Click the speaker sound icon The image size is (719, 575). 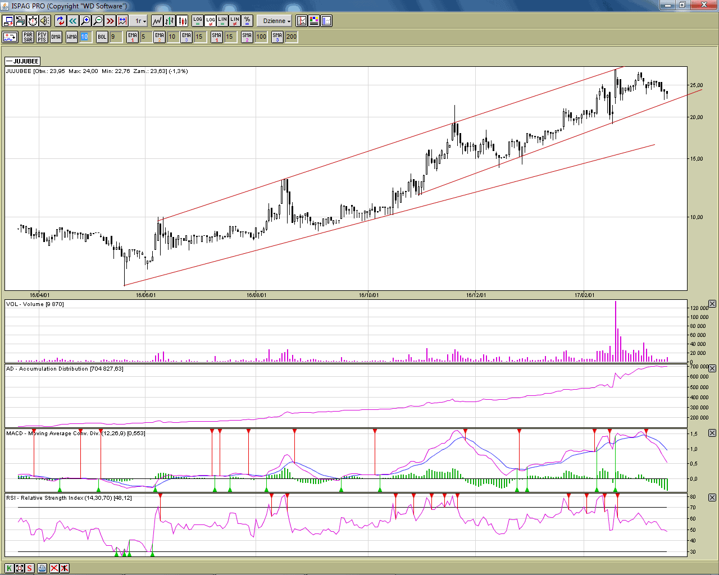[x=45, y=21]
